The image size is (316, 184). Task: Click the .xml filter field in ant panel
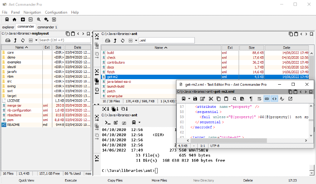[x=167, y=40]
